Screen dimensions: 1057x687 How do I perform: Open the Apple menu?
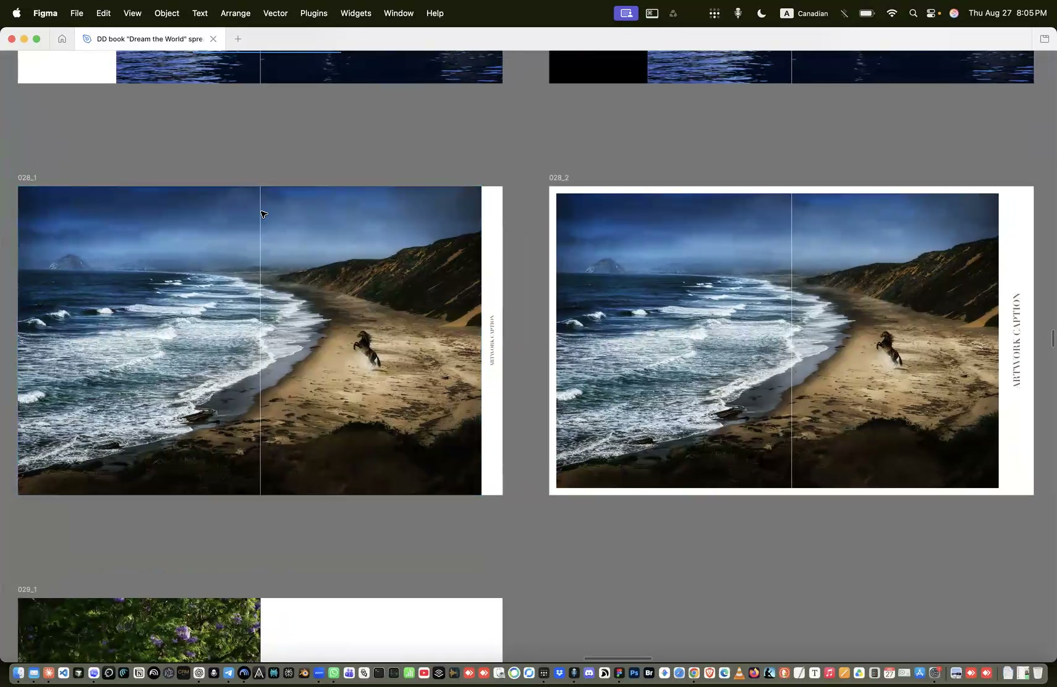point(17,13)
